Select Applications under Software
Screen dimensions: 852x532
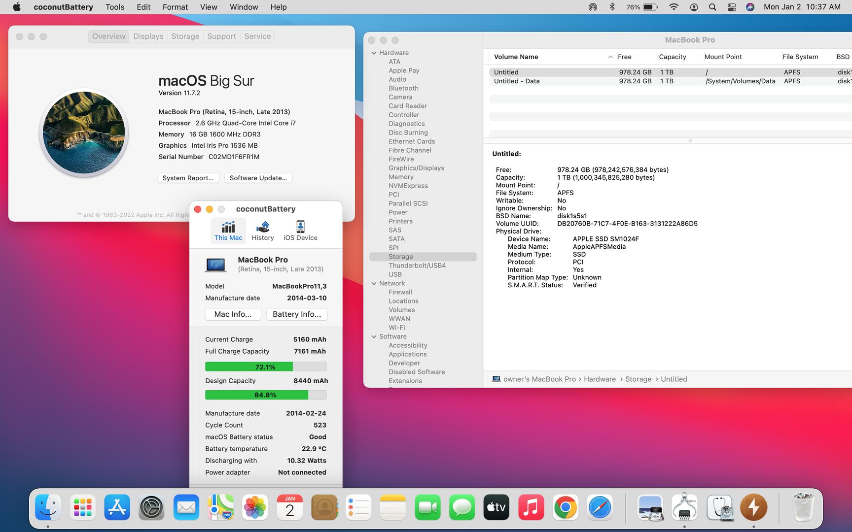(x=407, y=354)
